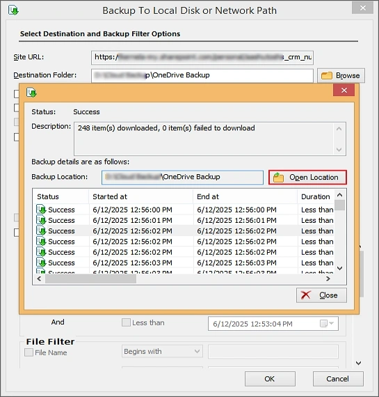Image resolution: width=379 pixels, height=397 pixels.
Task: Click the 'Success' status value text
Action: pyautogui.click(x=86, y=112)
